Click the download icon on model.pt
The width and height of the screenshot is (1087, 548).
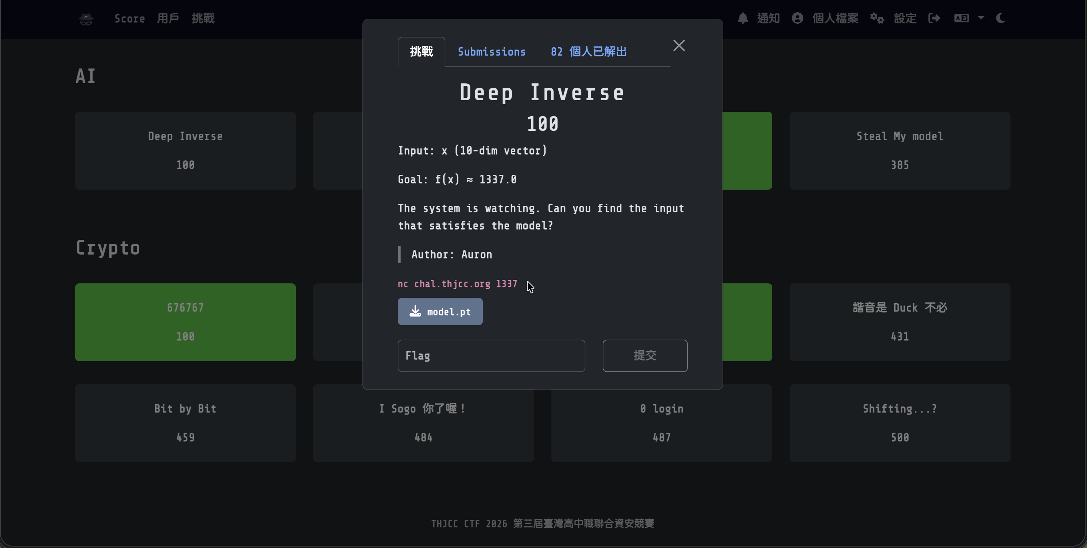point(415,311)
